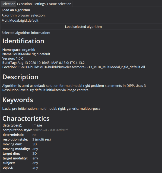The width and height of the screenshot is (162, 173).
Task: Click the Description heading
Action: pos(20,77)
